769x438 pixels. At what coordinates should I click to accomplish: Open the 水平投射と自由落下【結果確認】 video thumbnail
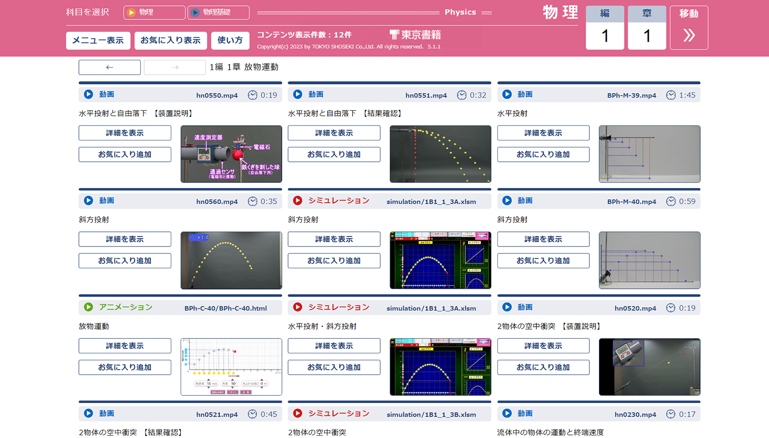coord(440,154)
